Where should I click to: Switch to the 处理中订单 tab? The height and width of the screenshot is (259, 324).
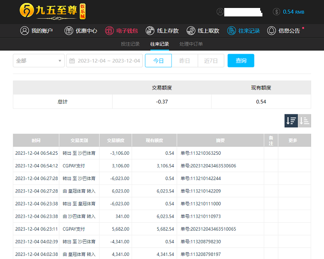tap(191, 44)
